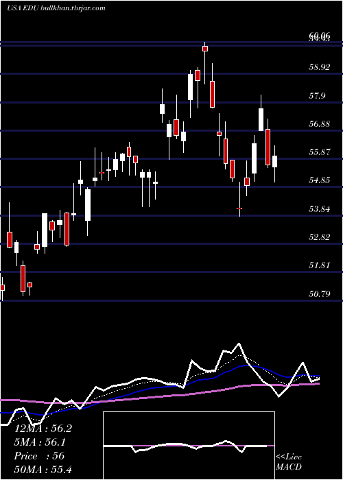The width and height of the screenshot is (343, 480).
Task: Click the '50MA : 55.4' readout
Action: pos(43,470)
